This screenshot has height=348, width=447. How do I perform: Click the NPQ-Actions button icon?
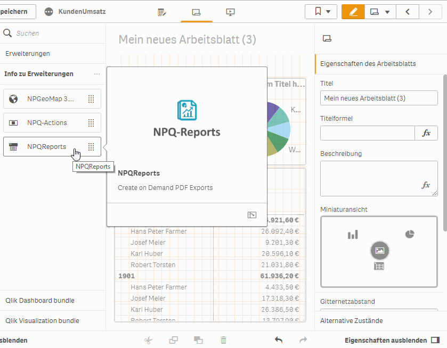click(x=13, y=123)
